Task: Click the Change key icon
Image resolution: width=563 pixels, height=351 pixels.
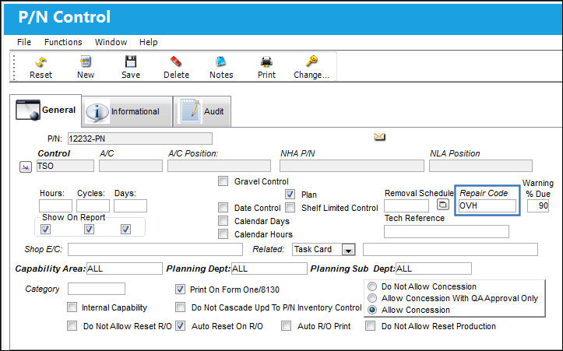Action: (311, 61)
